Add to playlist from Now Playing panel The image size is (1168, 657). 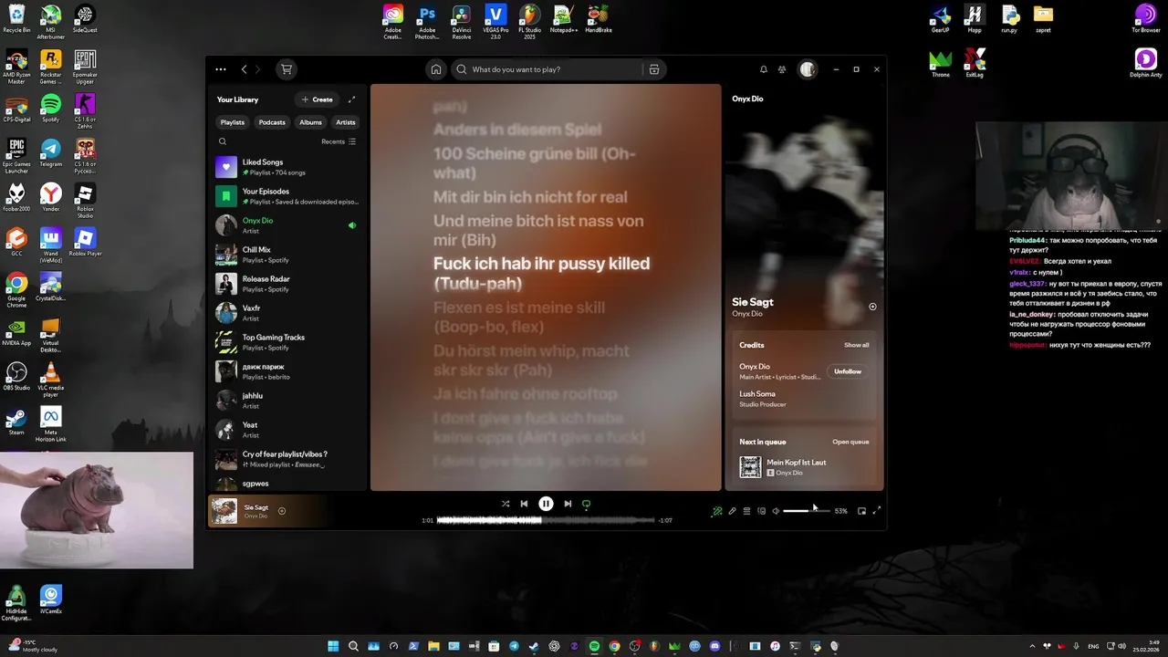click(x=872, y=307)
